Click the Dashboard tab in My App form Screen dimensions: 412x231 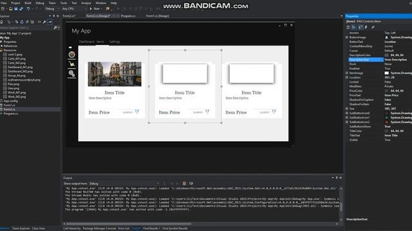pyautogui.click(x=86, y=42)
